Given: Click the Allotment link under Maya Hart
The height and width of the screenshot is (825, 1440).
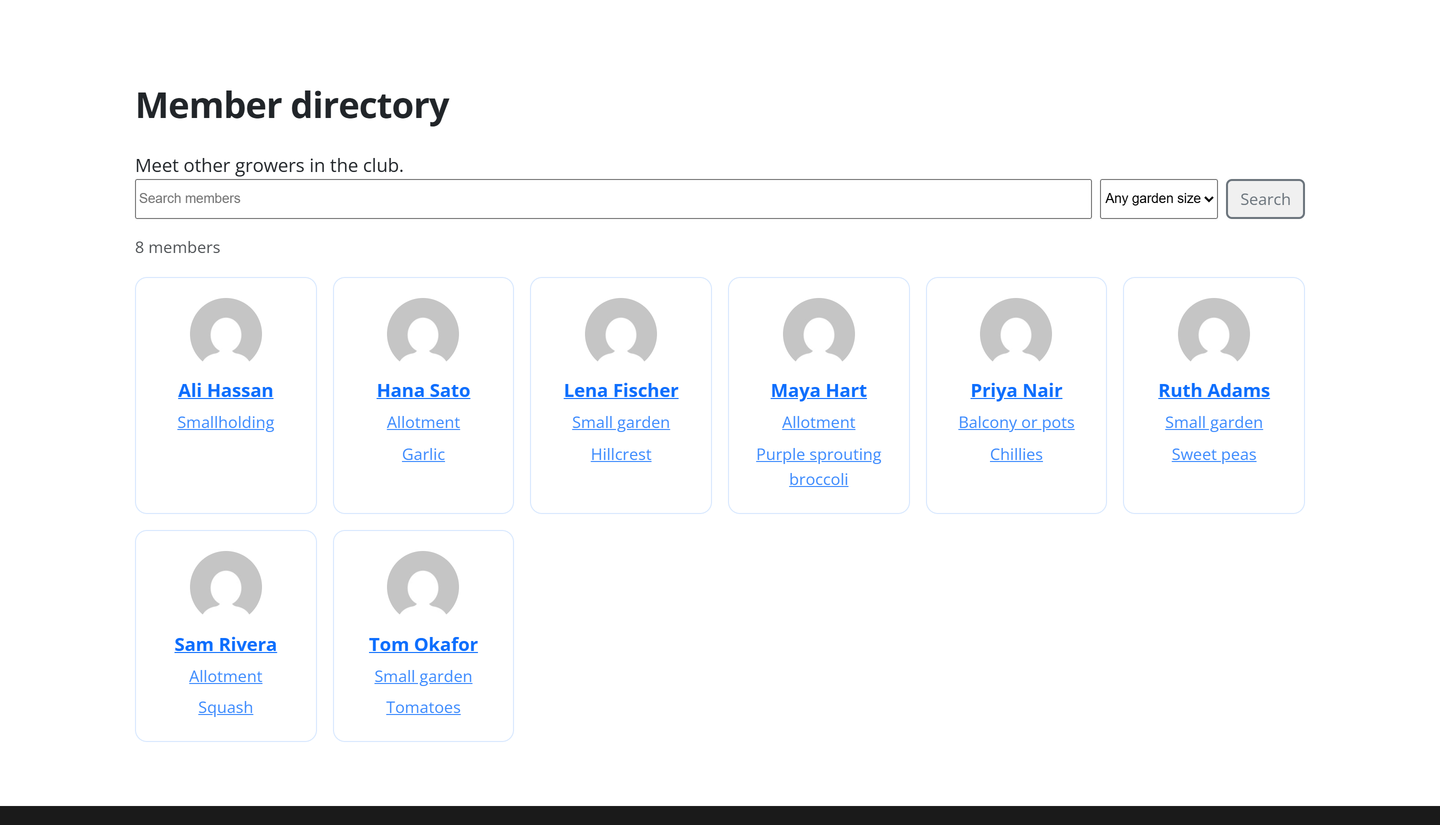Looking at the screenshot, I should [x=818, y=422].
